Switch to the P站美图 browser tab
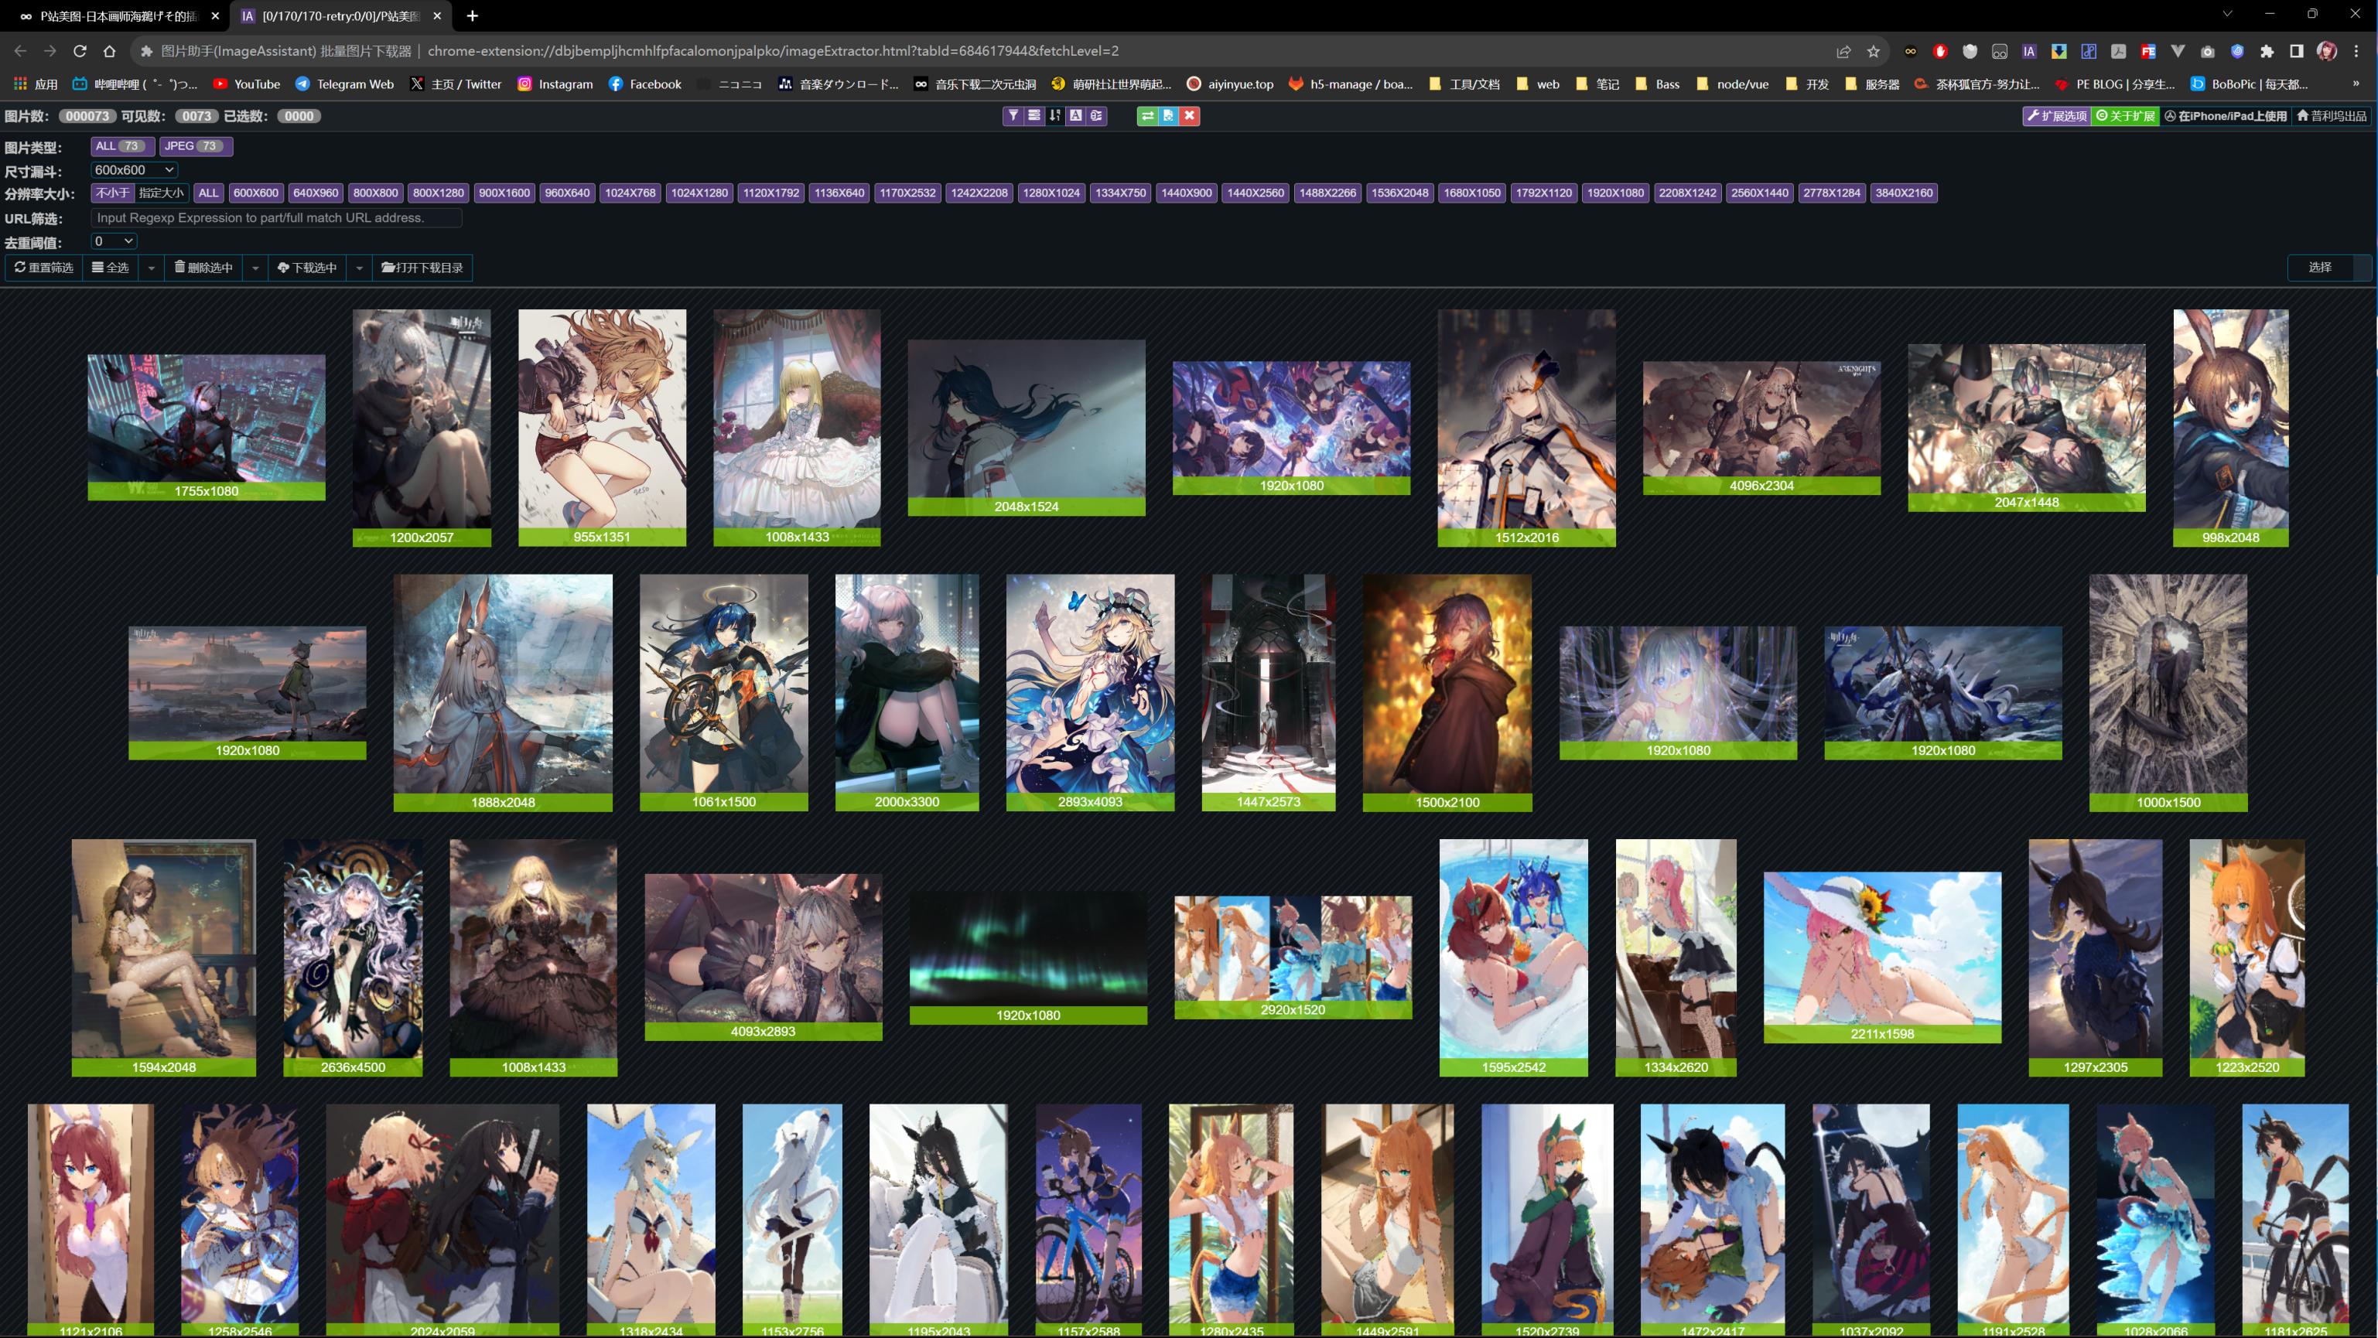Image resolution: width=2378 pixels, height=1338 pixels. 120,15
